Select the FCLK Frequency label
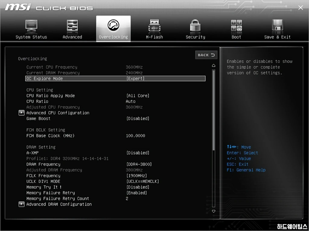The width and height of the screenshot is (309, 231). [x=43, y=176]
